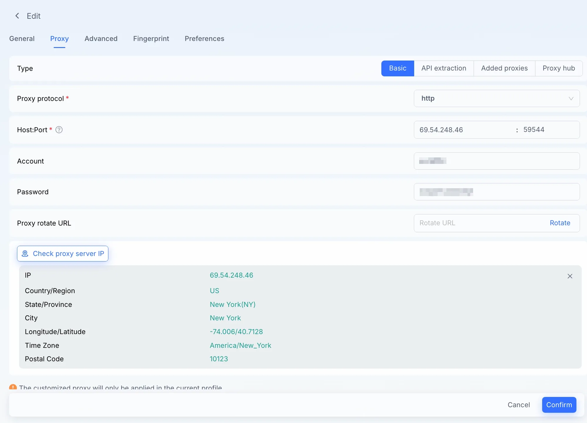
Task: Click the Host:Port help question icon
Action: 59,130
